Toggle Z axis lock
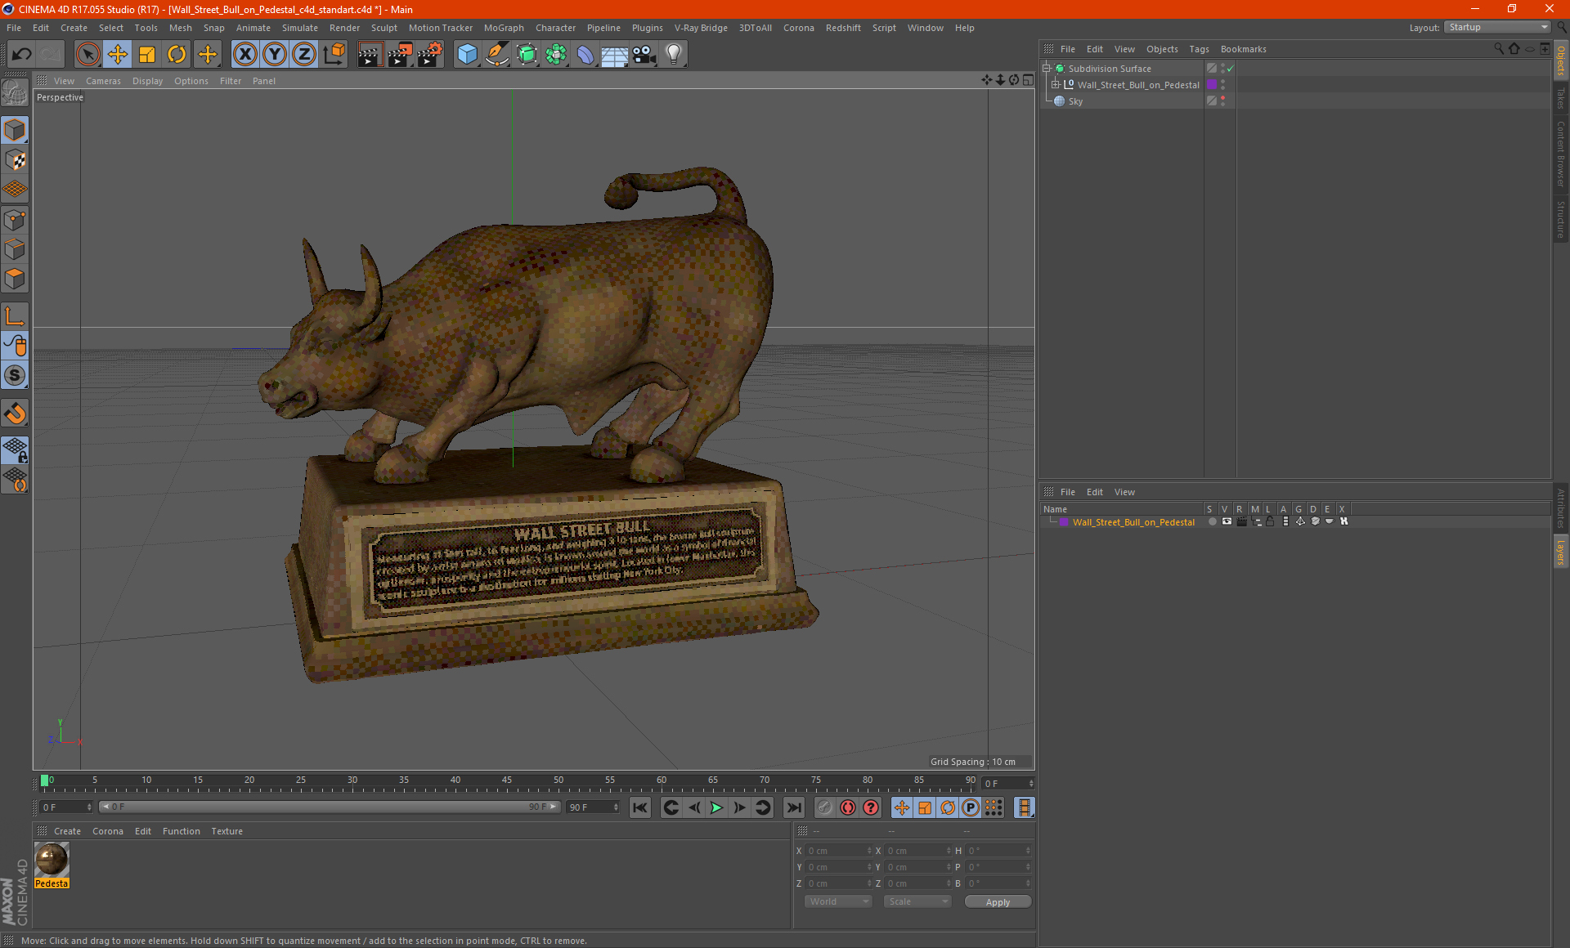 click(x=303, y=55)
